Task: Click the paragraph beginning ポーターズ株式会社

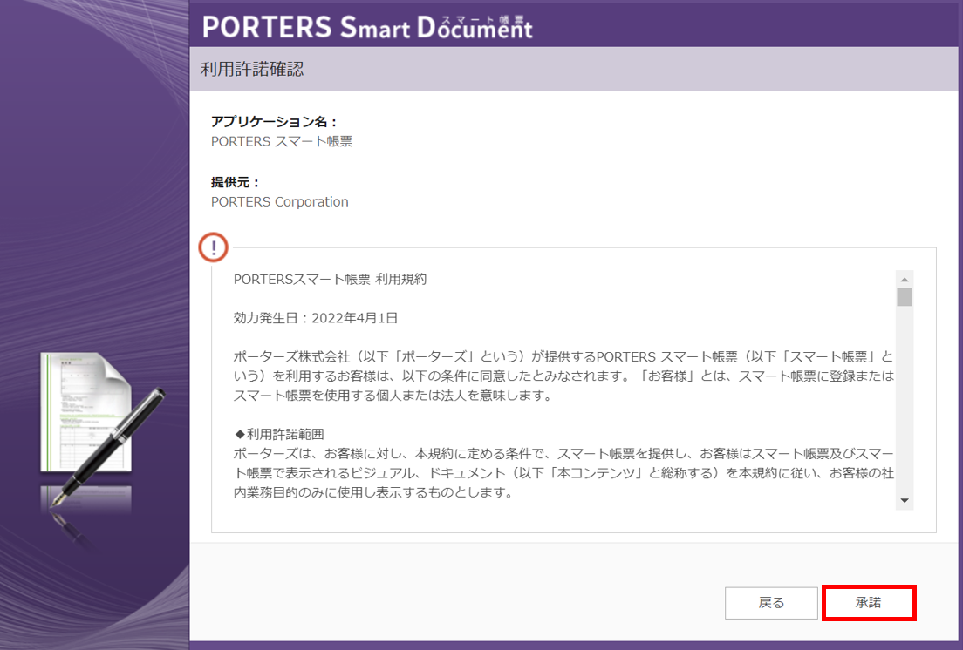Action: [563, 376]
